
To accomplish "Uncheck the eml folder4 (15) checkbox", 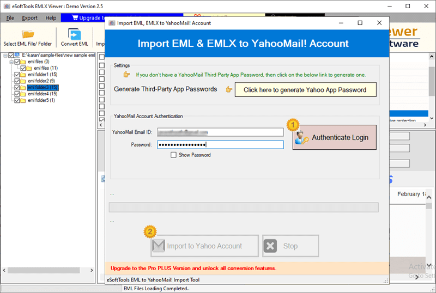I will pos(17,94).
